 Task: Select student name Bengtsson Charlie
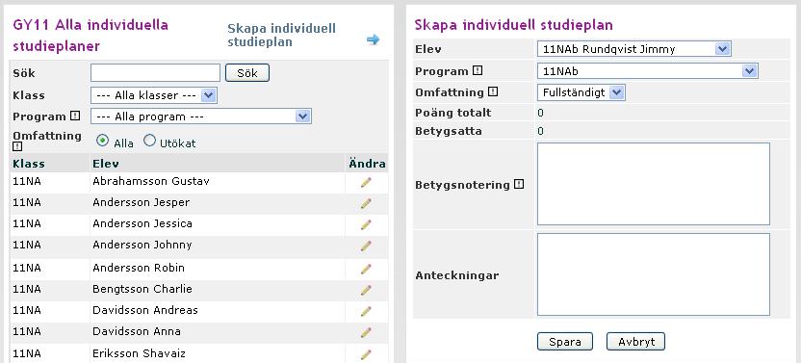pyautogui.click(x=142, y=289)
